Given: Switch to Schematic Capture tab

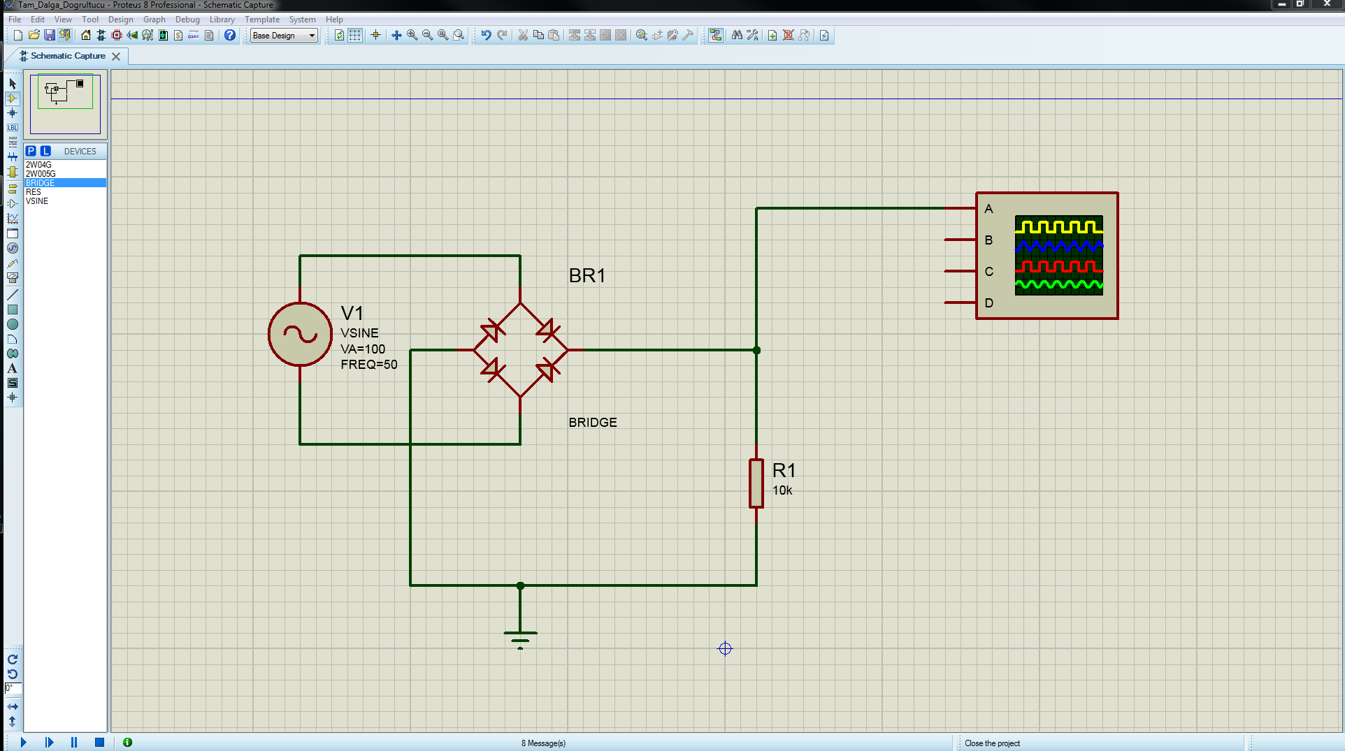Looking at the screenshot, I should 68,56.
